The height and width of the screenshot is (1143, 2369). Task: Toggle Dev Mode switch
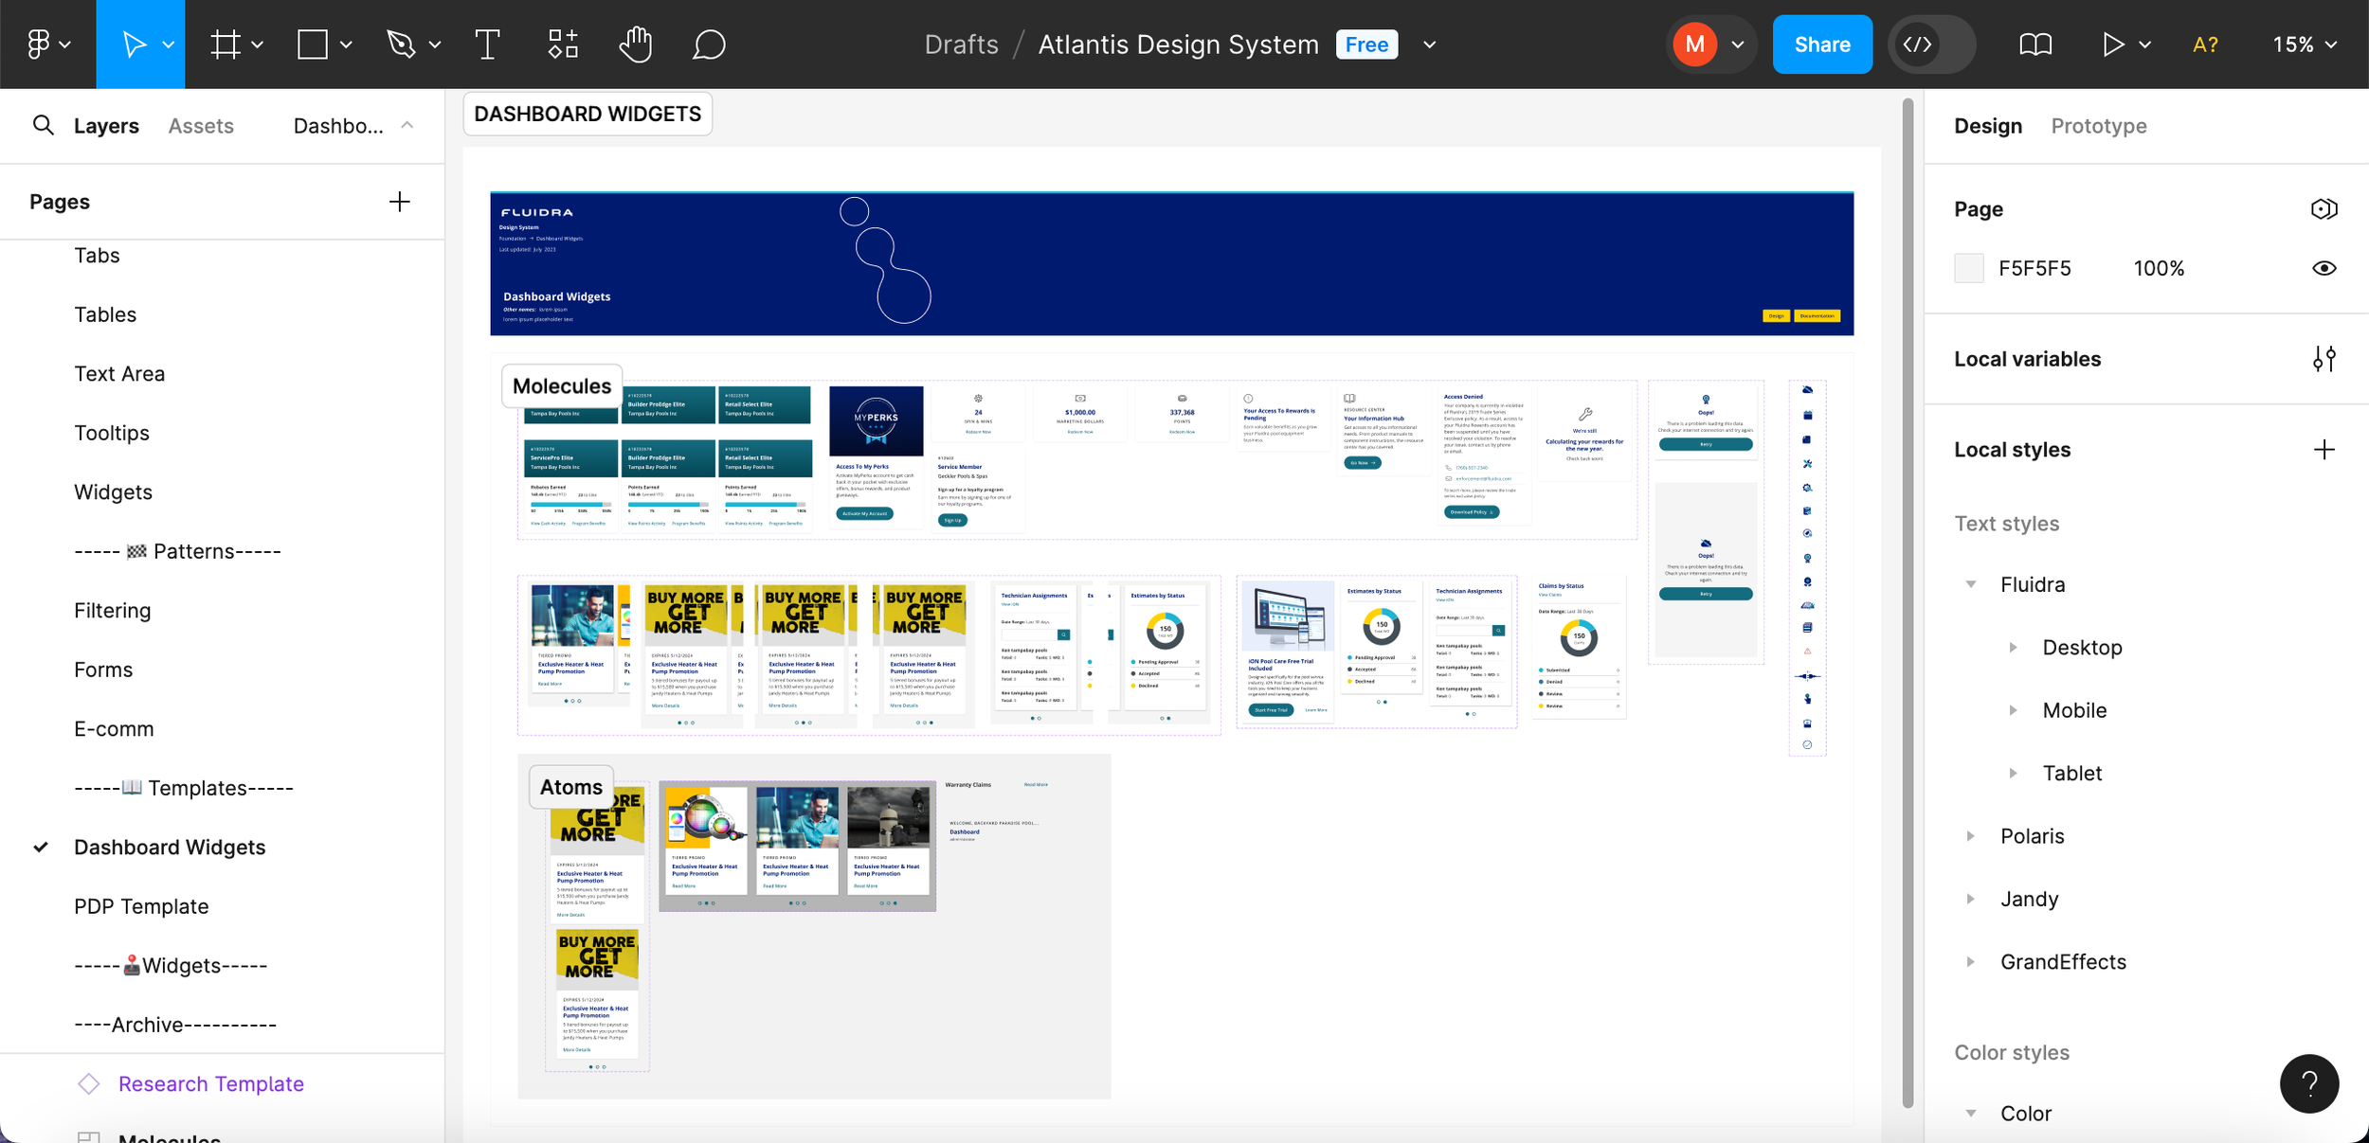1931,45
